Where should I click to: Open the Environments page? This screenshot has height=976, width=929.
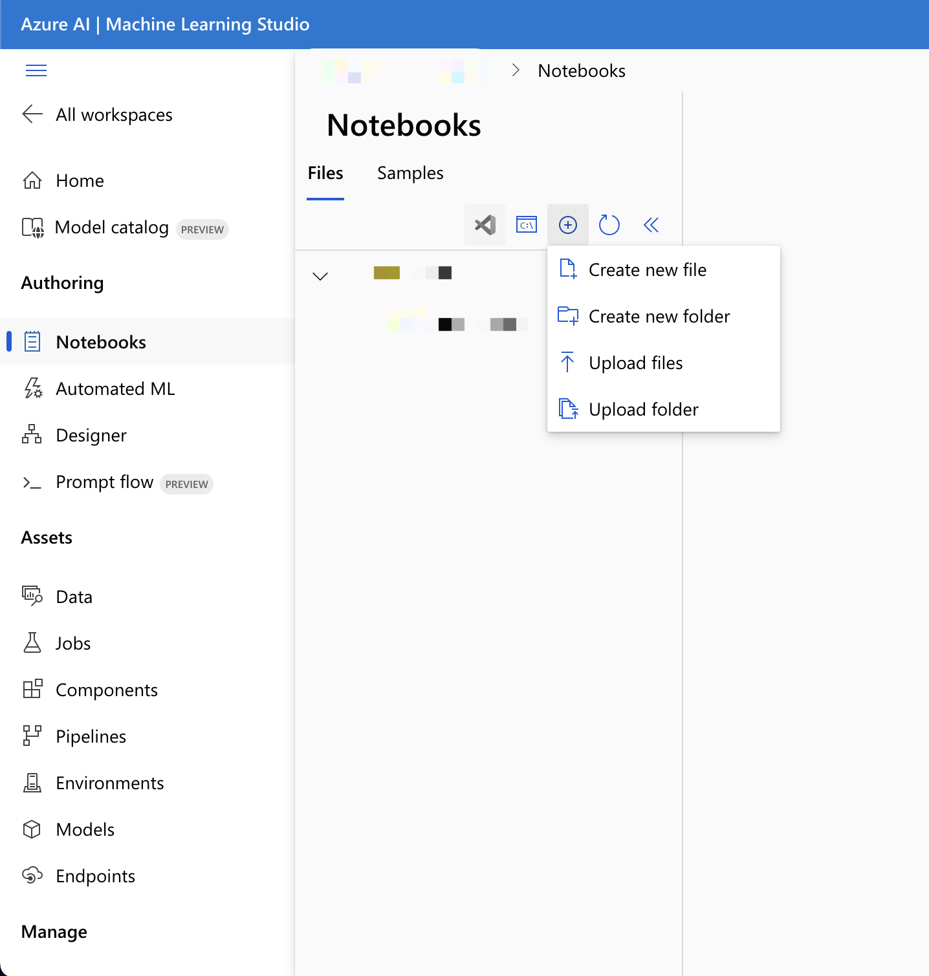tap(110, 783)
